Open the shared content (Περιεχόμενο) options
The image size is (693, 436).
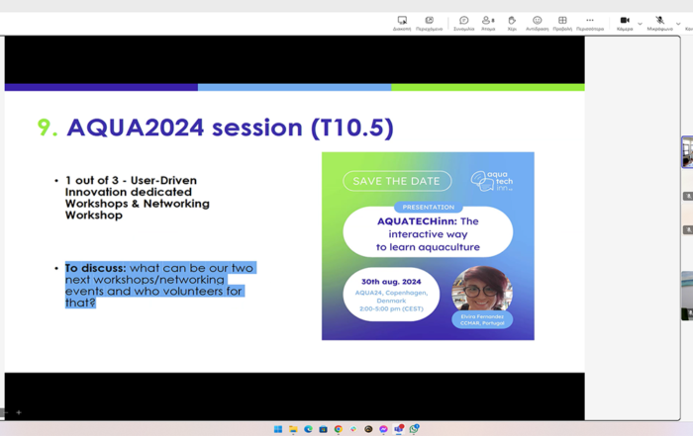point(429,21)
